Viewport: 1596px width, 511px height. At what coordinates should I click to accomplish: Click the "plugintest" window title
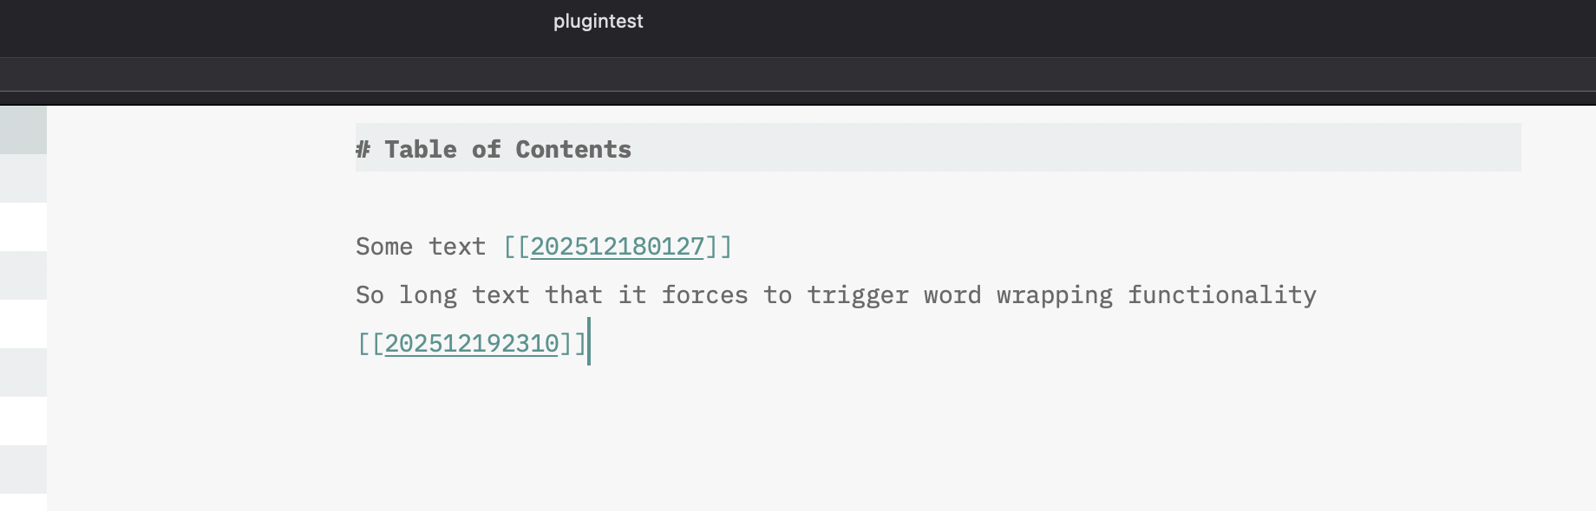click(x=598, y=22)
